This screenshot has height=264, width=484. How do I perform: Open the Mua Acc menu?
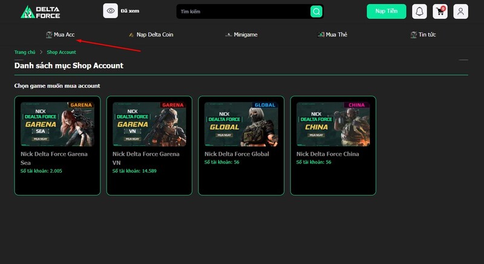coord(60,35)
